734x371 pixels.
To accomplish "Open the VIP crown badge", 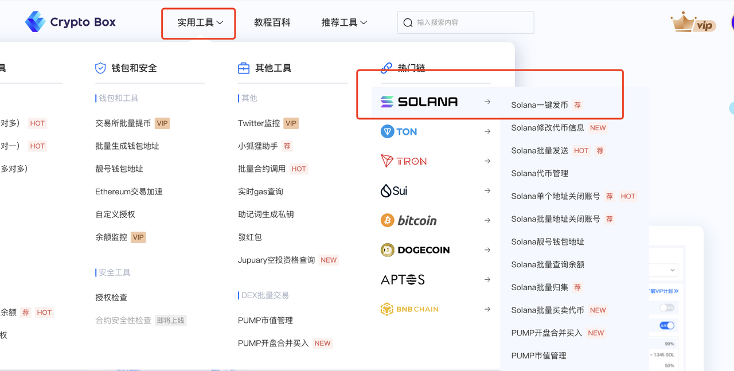I will (x=693, y=23).
